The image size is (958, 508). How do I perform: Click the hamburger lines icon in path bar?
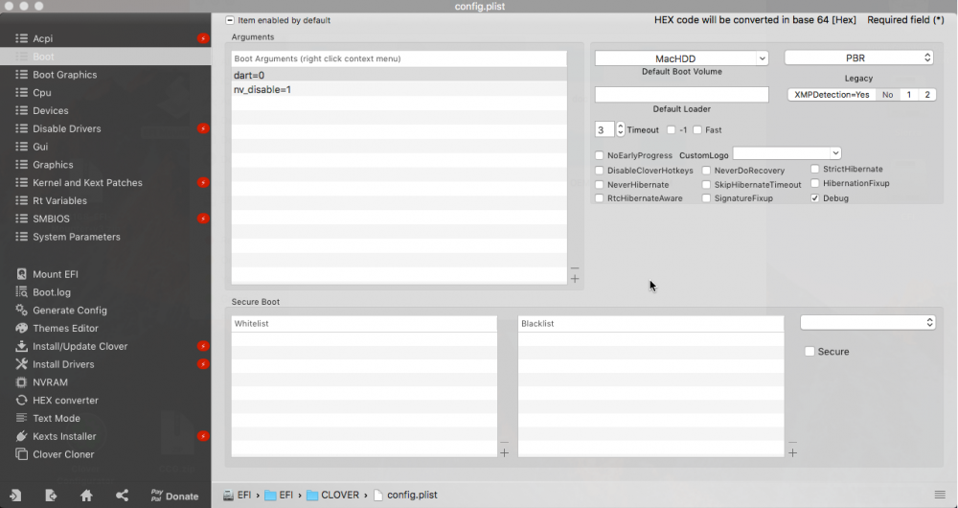pyautogui.click(x=940, y=495)
